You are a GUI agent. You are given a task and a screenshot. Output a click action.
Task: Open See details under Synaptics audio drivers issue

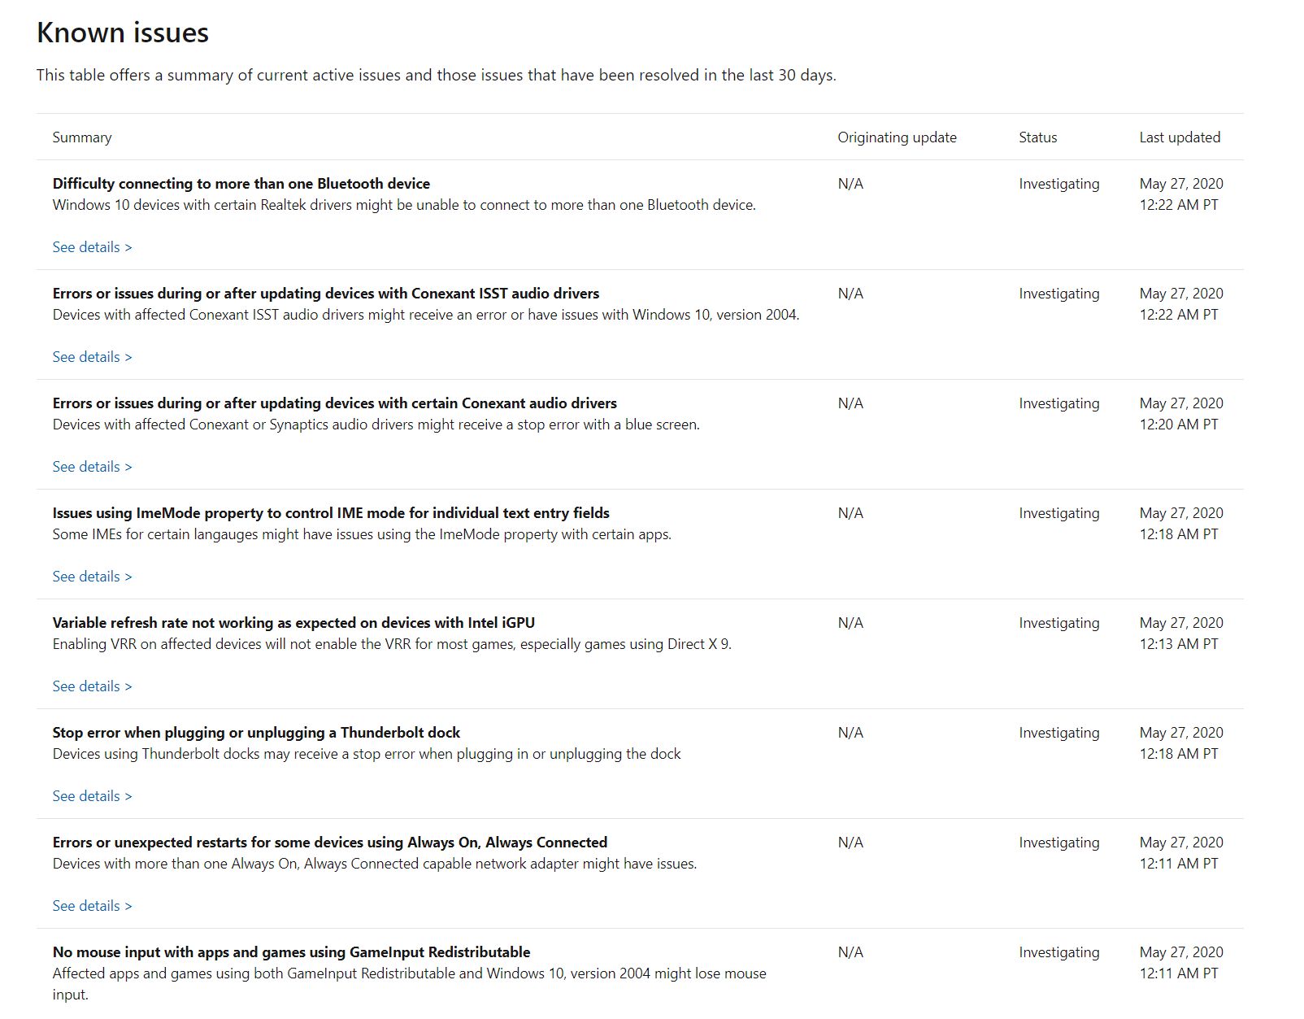92,467
